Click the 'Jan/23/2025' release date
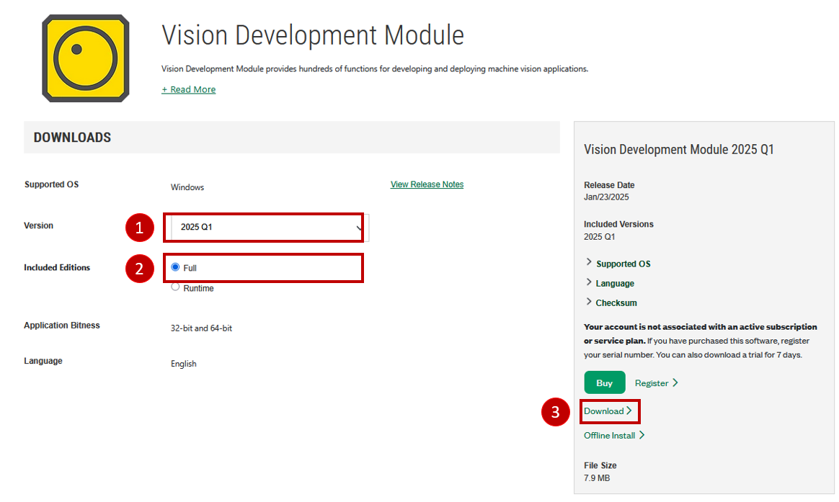 click(x=606, y=197)
